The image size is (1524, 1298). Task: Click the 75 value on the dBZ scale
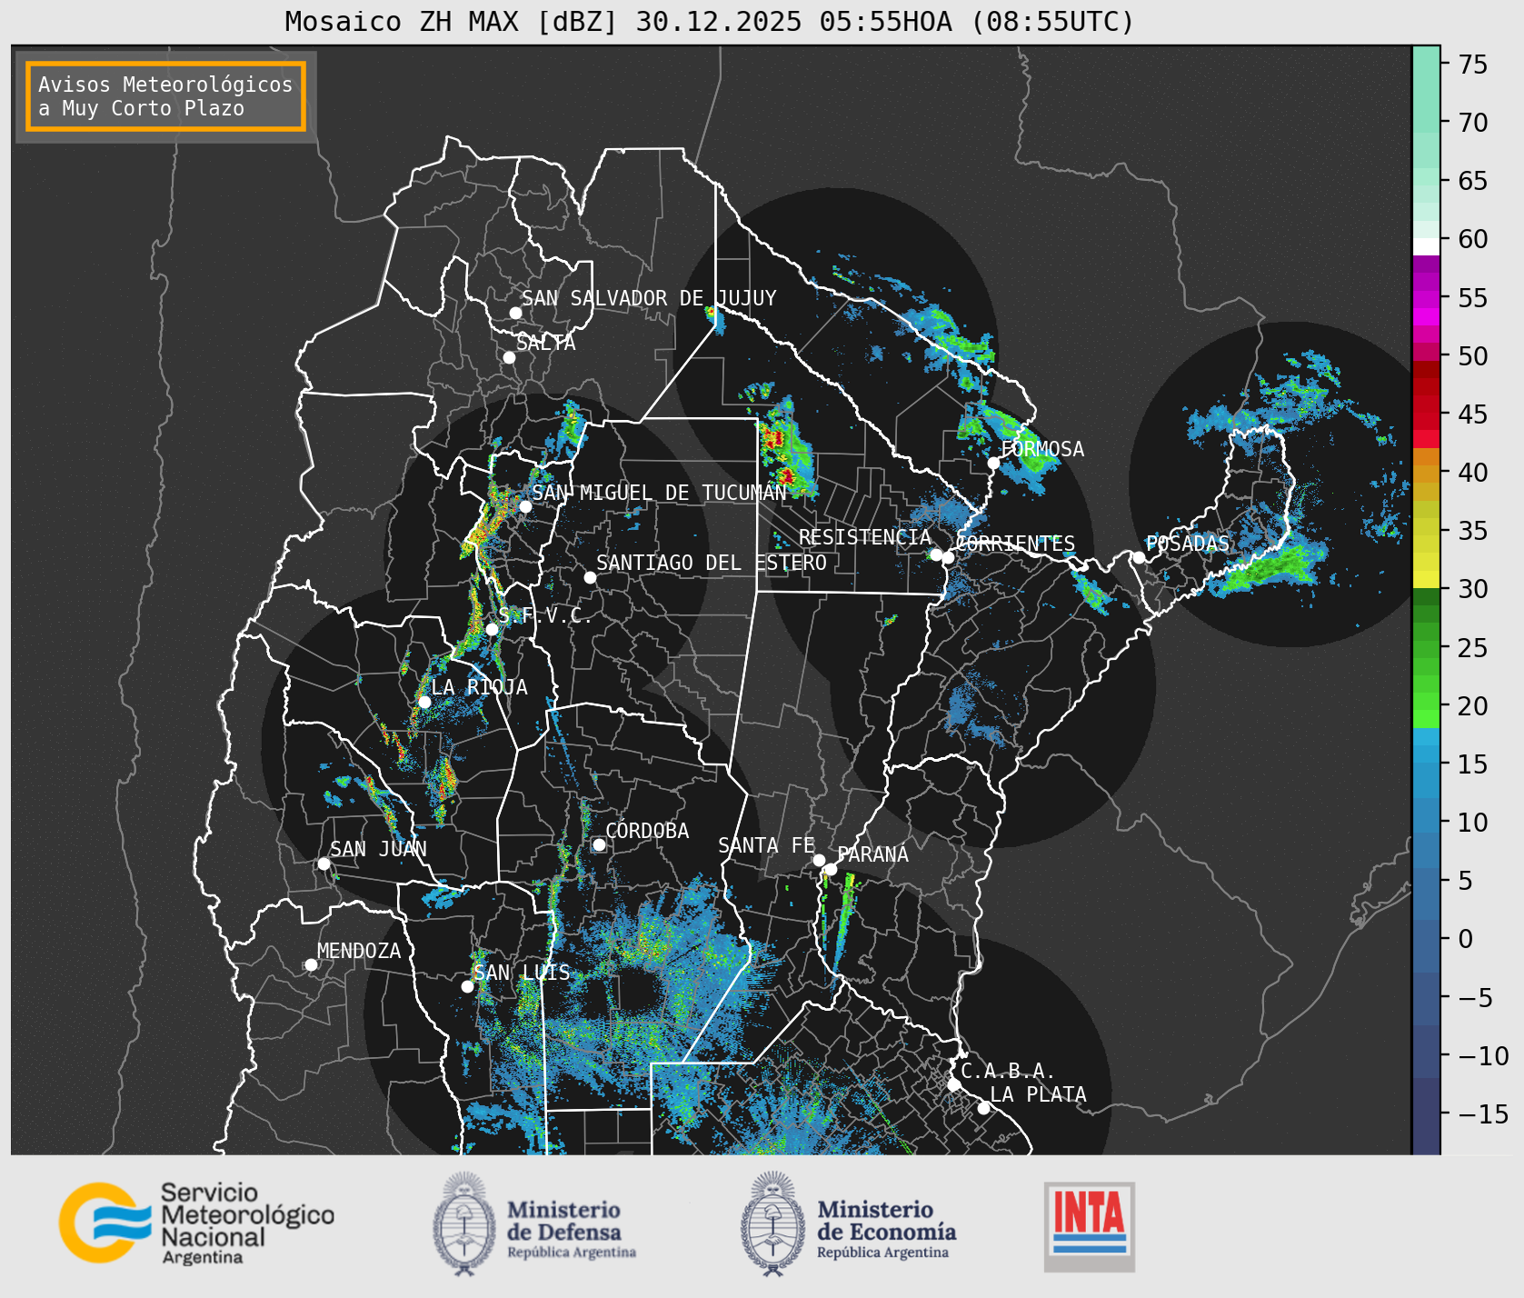pyautogui.click(x=1473, y=65)
